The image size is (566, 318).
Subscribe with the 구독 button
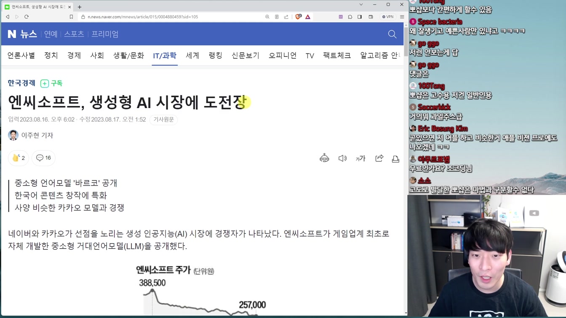[51, 83]
